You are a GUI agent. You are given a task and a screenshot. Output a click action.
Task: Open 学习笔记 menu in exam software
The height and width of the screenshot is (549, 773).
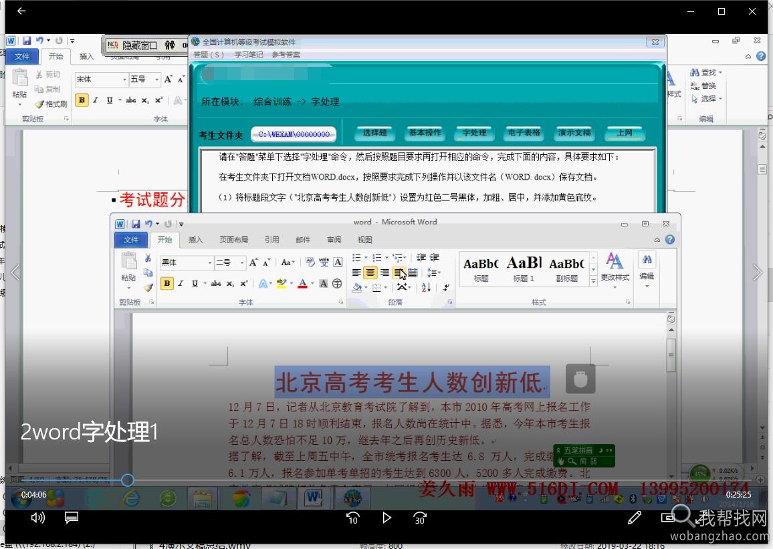point(249,55)
